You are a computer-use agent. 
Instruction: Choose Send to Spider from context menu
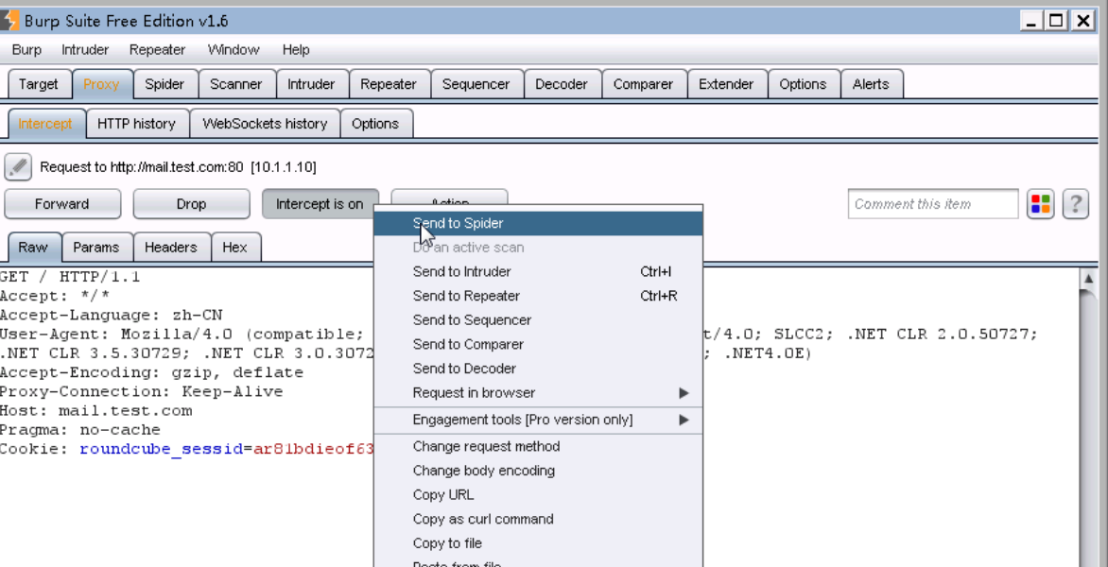click(x=539, y=223)
